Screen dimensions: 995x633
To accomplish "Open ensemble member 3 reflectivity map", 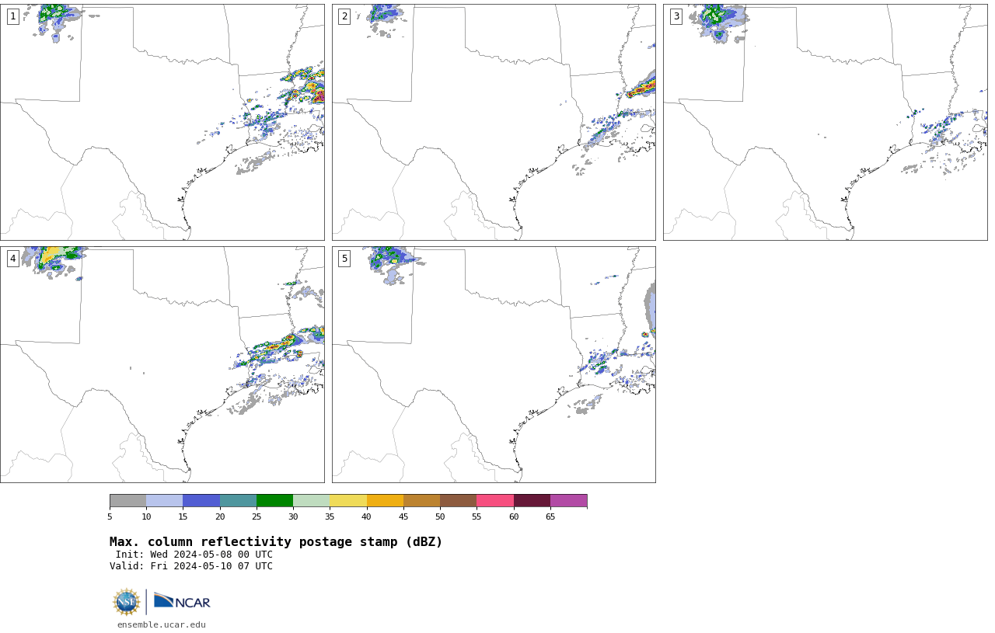I will 826,122.
